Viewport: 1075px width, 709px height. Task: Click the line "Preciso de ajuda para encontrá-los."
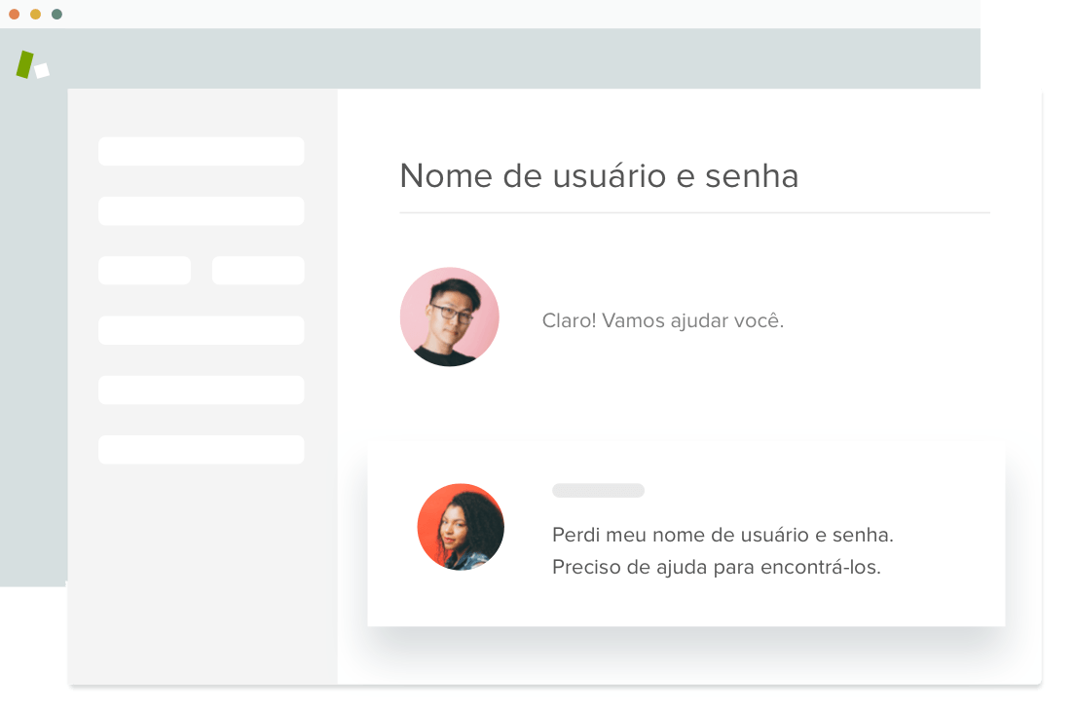pos(717,567)
